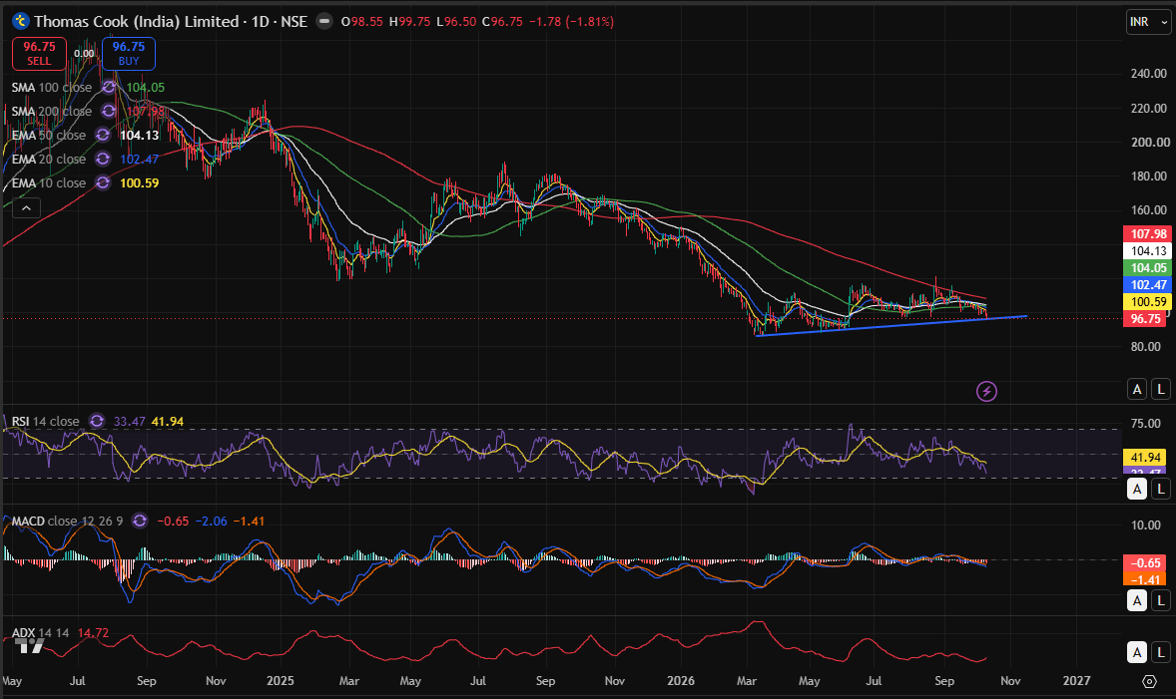
Task: Click the 2025 label on time axis
Action: point(280,681)
